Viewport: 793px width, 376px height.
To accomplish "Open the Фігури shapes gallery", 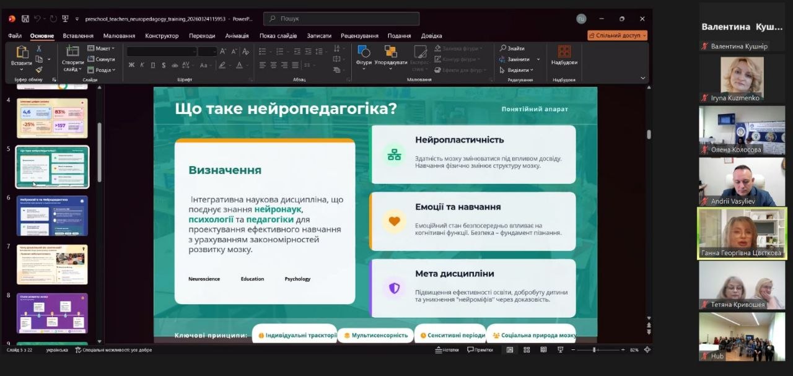I will pos(364,55).
